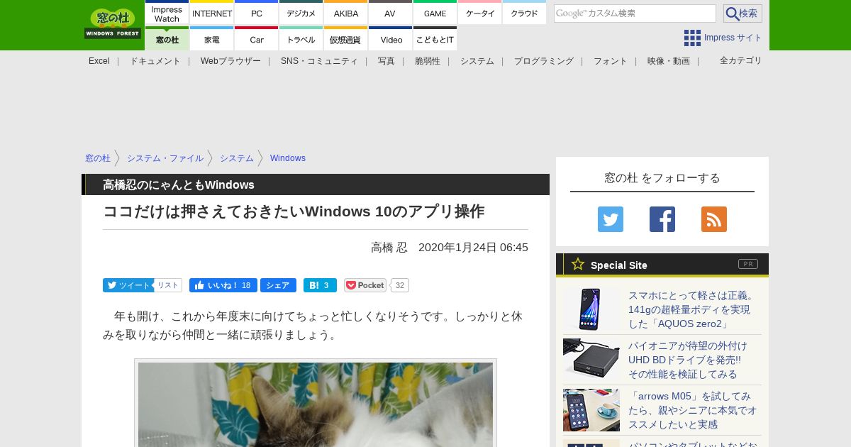Switch to the INTERNET tab
This screenshot has height=447, width=851.
coord(212,13)
